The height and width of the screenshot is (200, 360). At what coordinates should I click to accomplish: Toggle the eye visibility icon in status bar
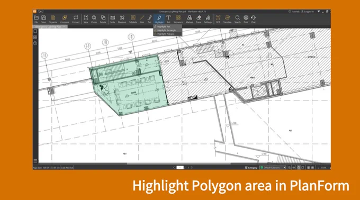(x=294, y=168)
